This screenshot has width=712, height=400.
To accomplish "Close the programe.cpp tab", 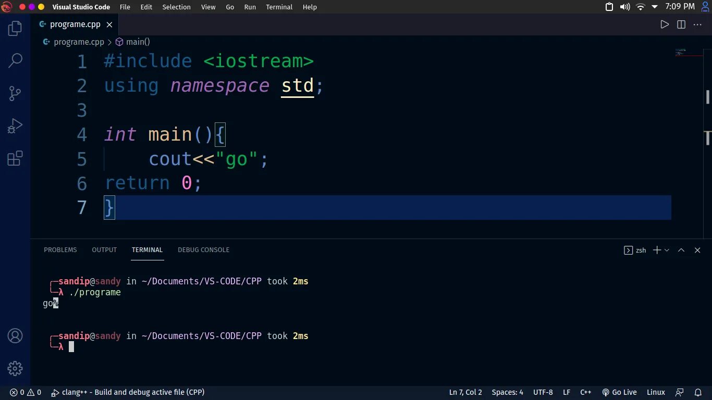I will coord(109,24).
